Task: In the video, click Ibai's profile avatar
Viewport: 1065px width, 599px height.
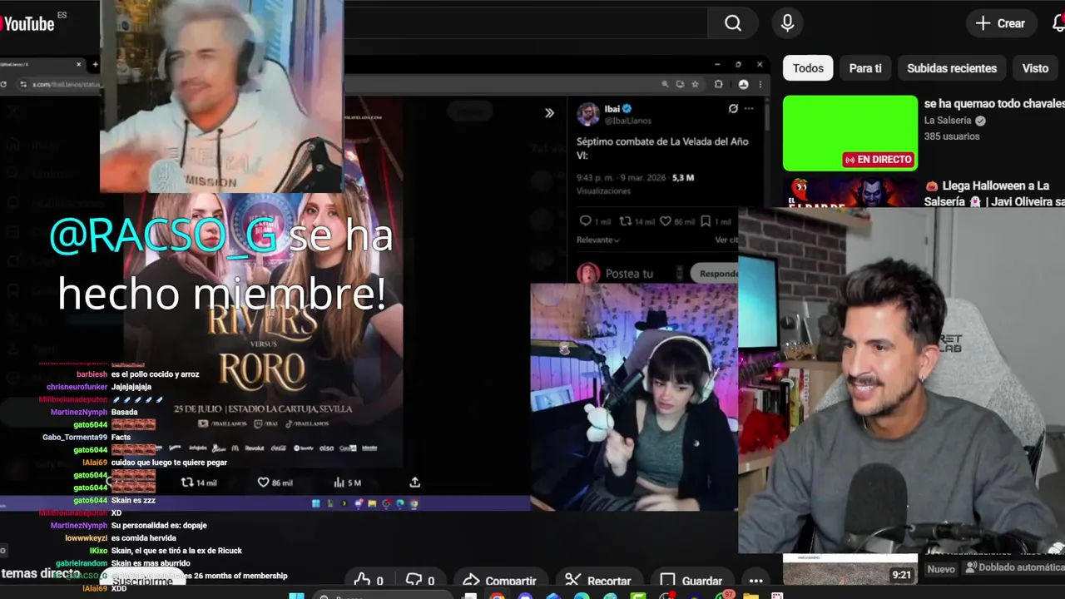Action: pyautogui.click(x=588, y=115)
